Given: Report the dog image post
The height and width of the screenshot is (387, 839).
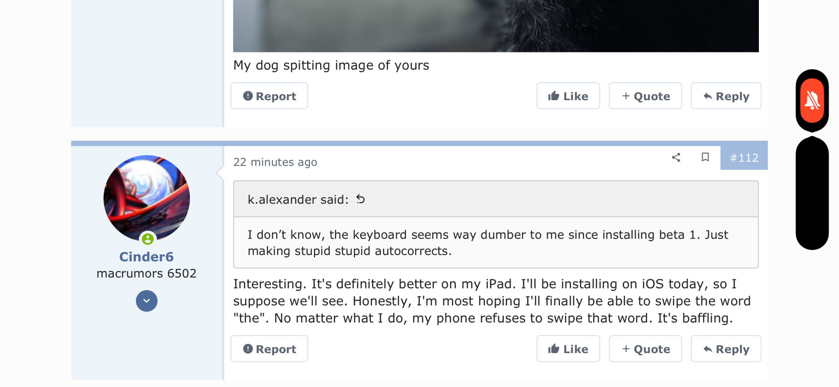Looking at the screenshot, I should pyautogui.click(x=269, y=96).
